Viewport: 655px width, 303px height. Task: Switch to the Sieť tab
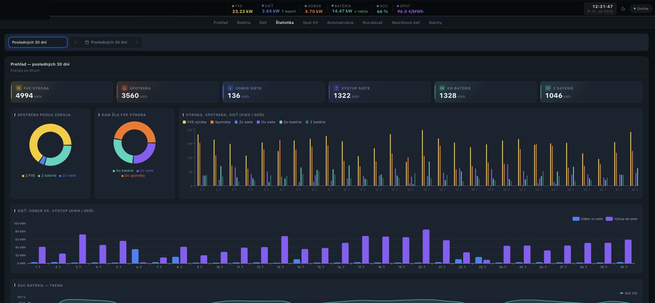click(263, 23)
